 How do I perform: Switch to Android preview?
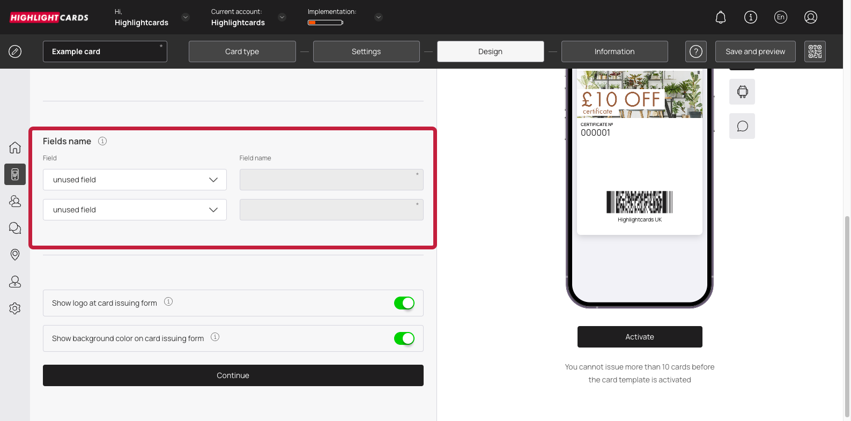(742, 92)
